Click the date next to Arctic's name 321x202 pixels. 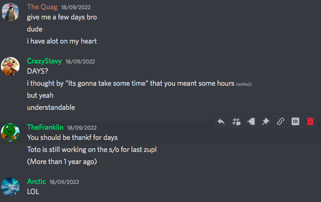[x=64, y=182]
